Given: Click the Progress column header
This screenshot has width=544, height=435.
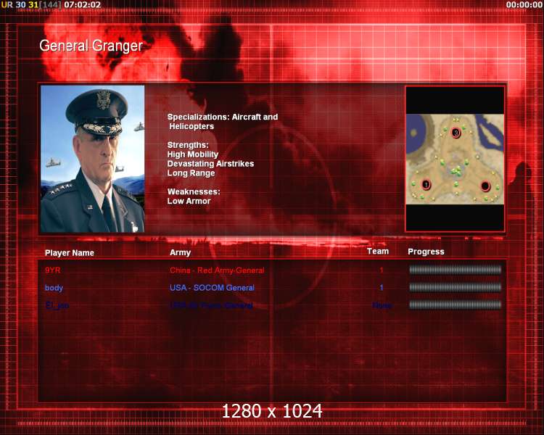Looking at the screenshot, I should point(426,252).
